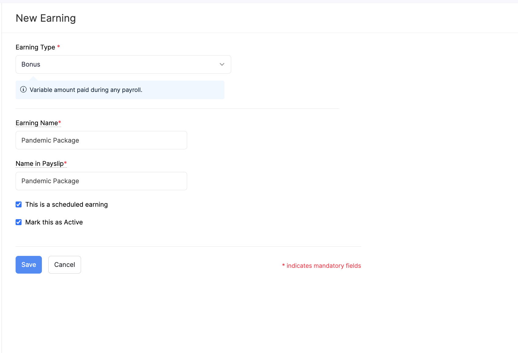Viewport: 518px width, 353px height.
Task: Click the dotted-underlined Earning Name label
Action: pos(37,123)
